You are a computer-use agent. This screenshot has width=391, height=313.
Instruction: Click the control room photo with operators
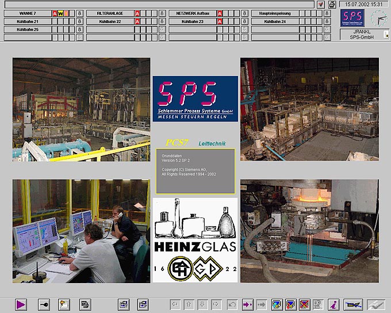coord(82,231)
